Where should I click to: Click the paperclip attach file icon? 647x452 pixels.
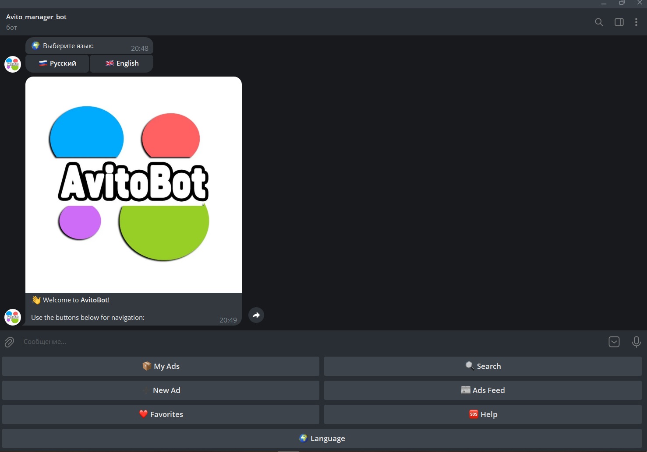[9, 342]
